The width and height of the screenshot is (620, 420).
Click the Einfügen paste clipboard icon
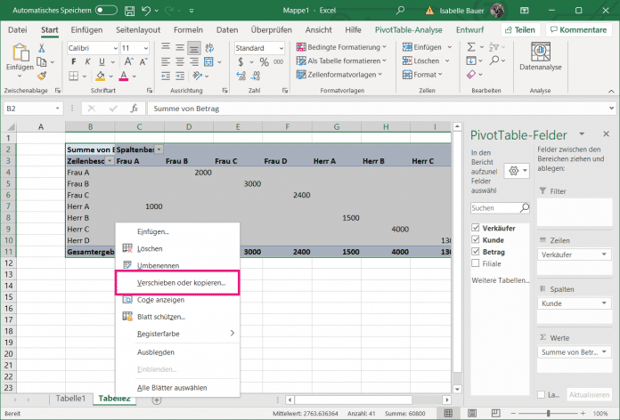(x=20, y=53)
